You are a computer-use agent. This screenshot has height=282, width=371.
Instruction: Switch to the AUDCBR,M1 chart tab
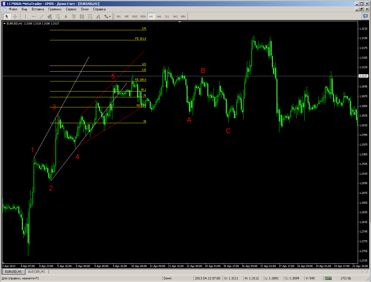tap(37, 271)
